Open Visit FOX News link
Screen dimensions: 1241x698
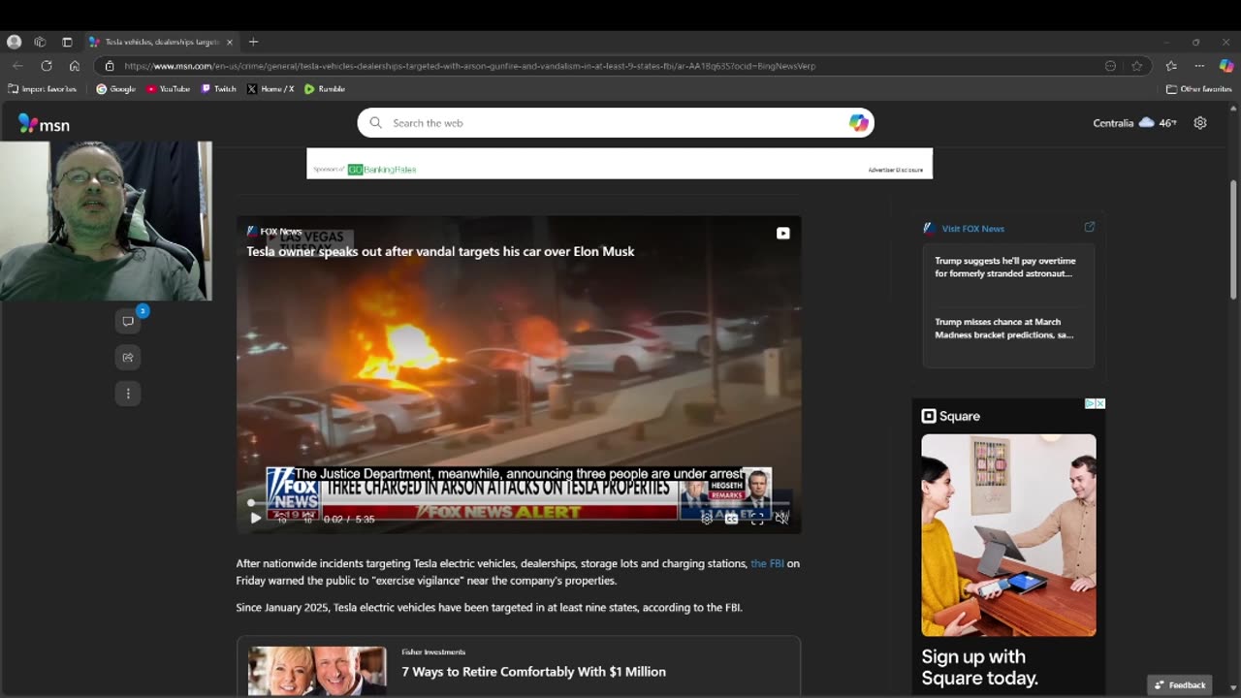click(x=972, y=229)
